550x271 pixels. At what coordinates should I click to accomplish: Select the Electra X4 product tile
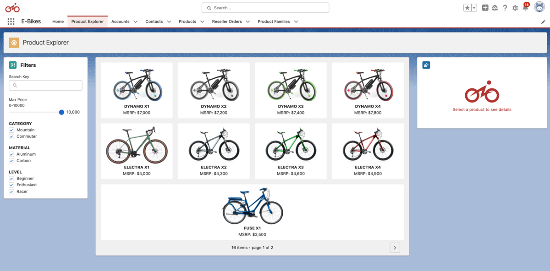[x=368, y=151]
